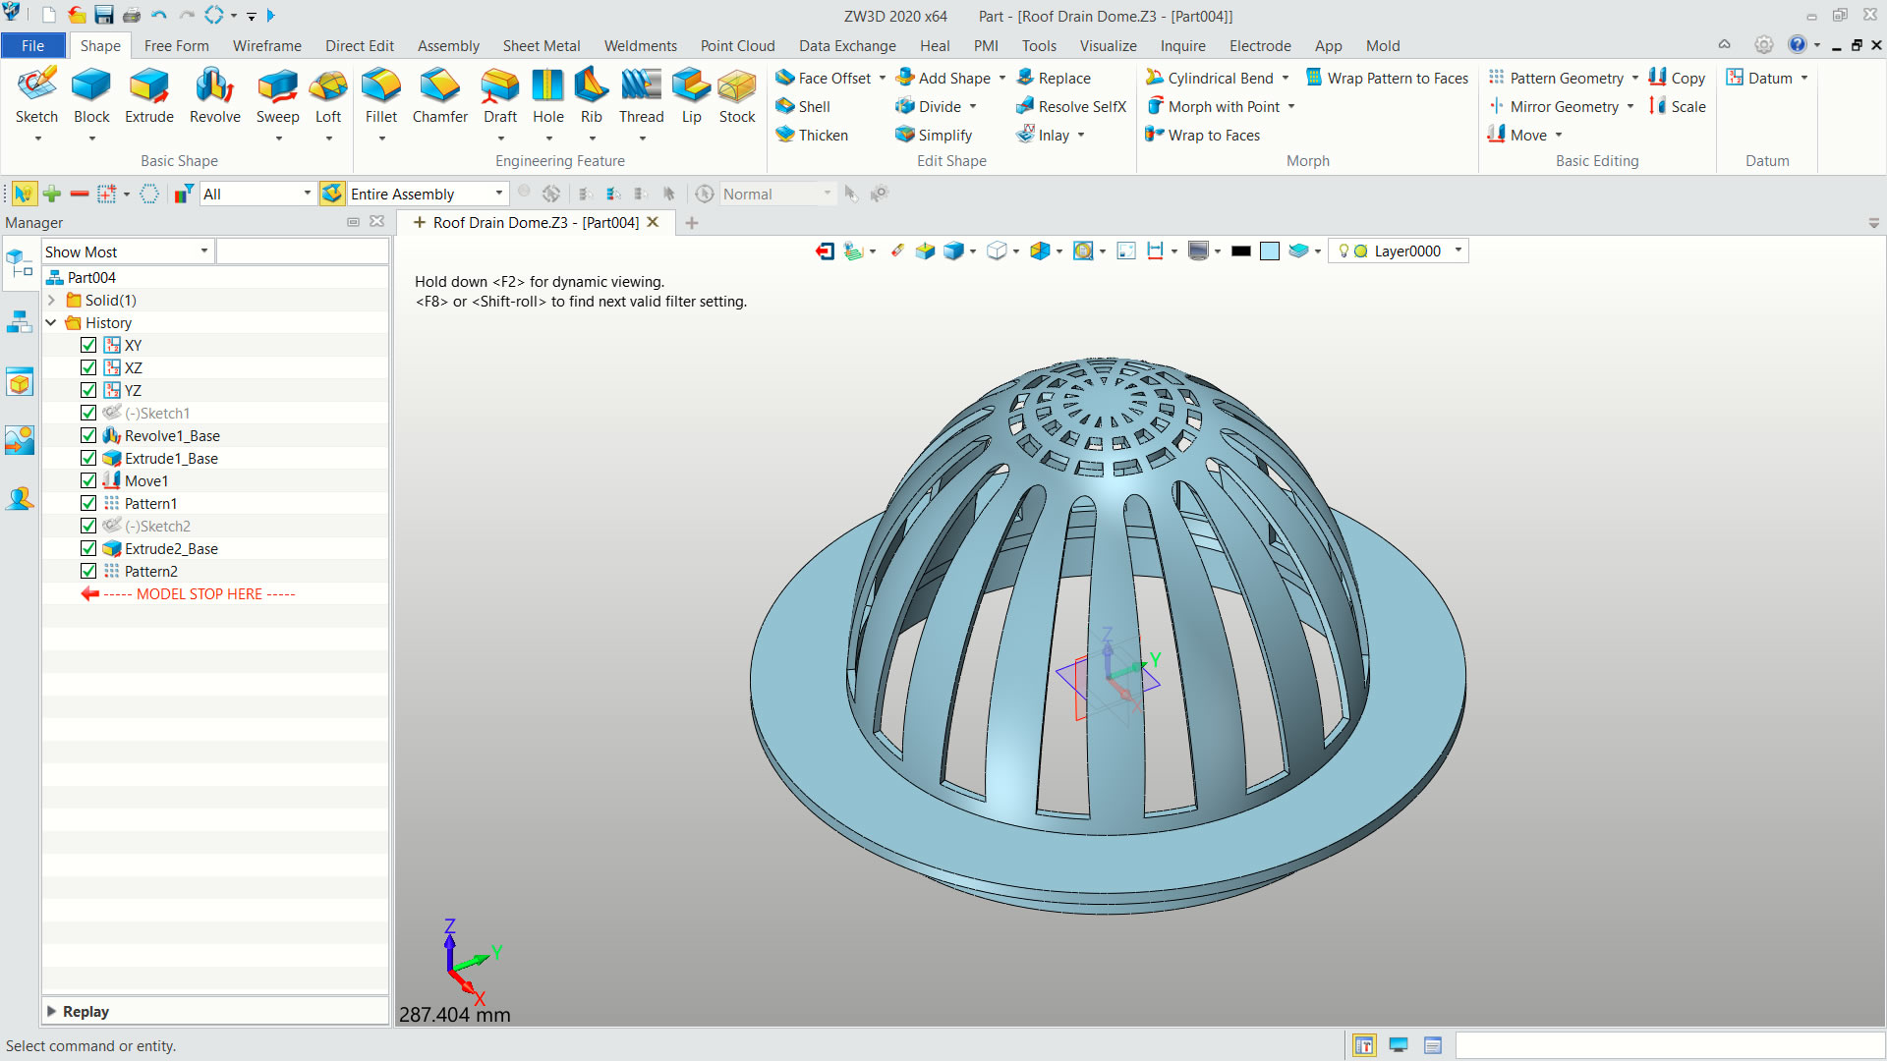This screenshot has width=1887, height=1061.
Task: Click the black background color swatch
Action: click(x=1240, y=251)
